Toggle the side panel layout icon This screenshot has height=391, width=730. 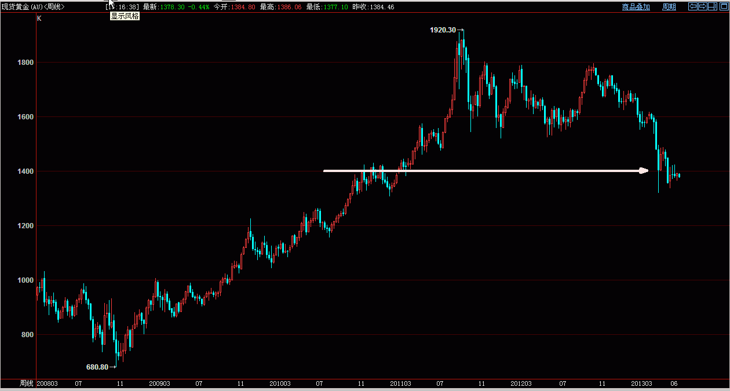[x=713, y=6]
